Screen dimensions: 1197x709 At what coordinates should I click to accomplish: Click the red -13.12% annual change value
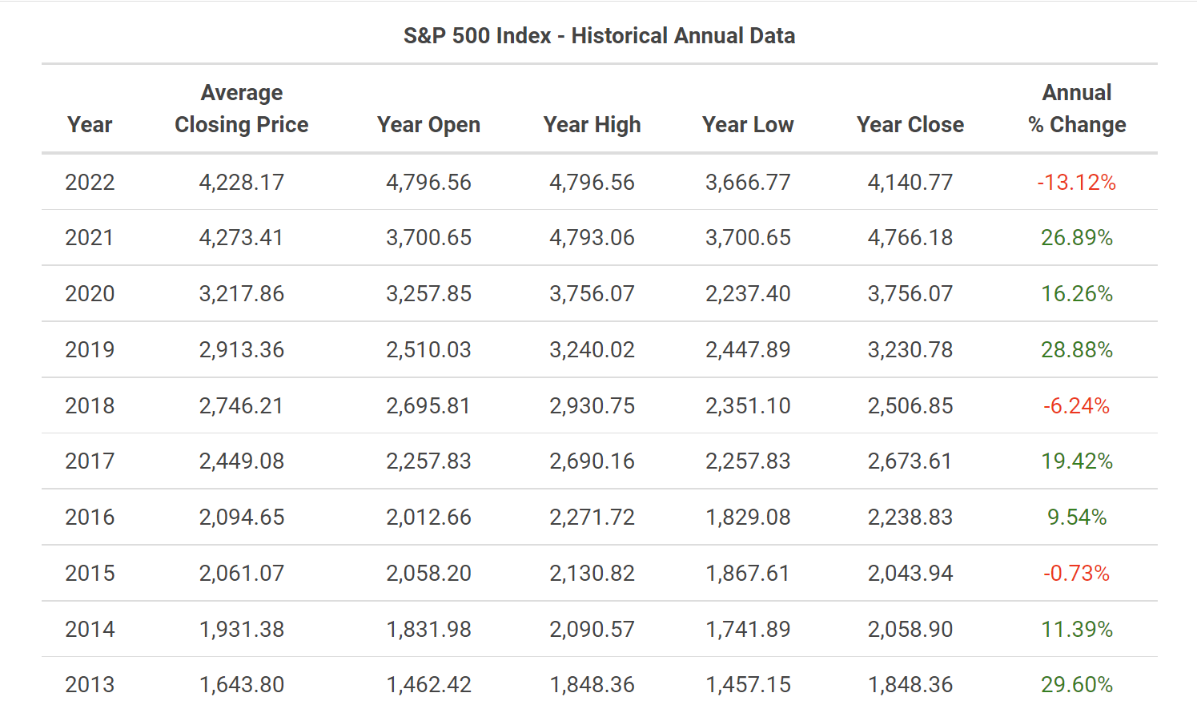(x=1077, y=183)
